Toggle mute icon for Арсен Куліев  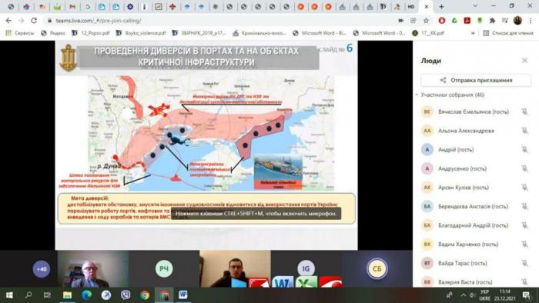[524, 187]
